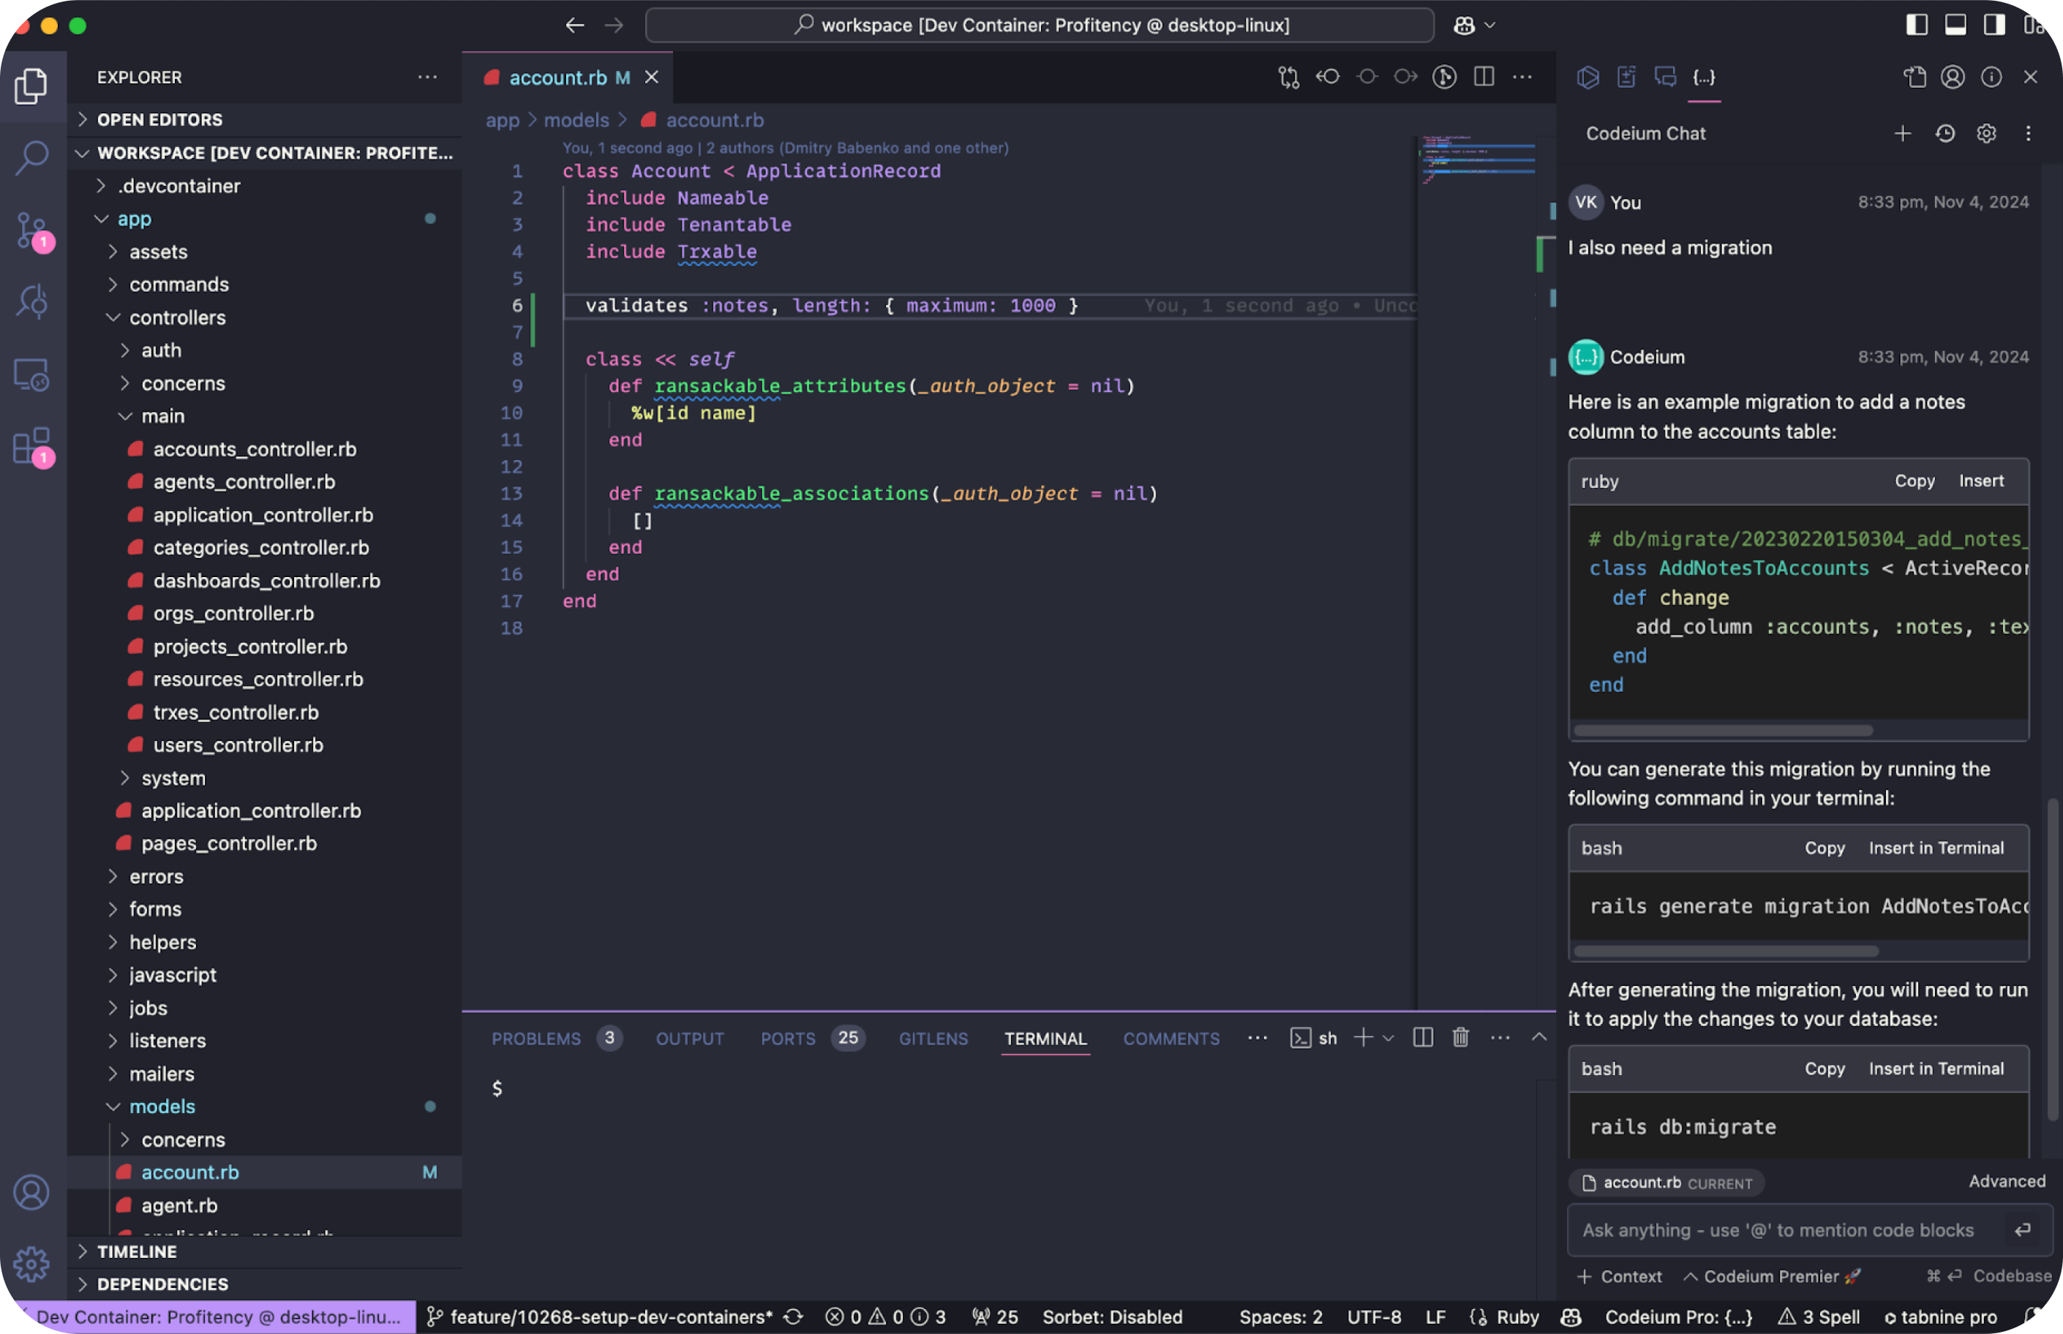Kill terminal with trash icon
2063x1334 pixels.
pos(1460,1038)
